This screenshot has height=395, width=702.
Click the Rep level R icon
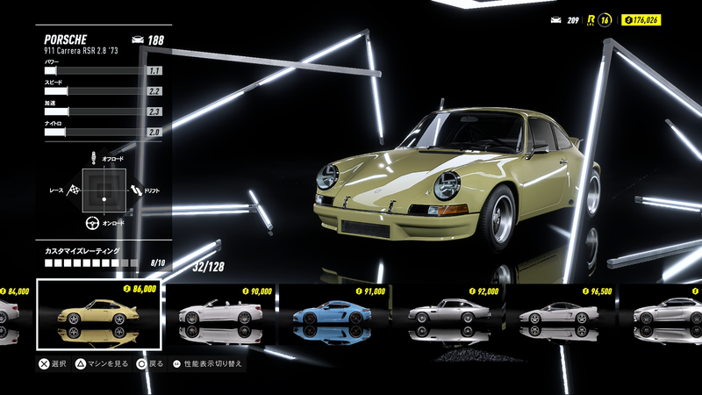click(591, 20)
